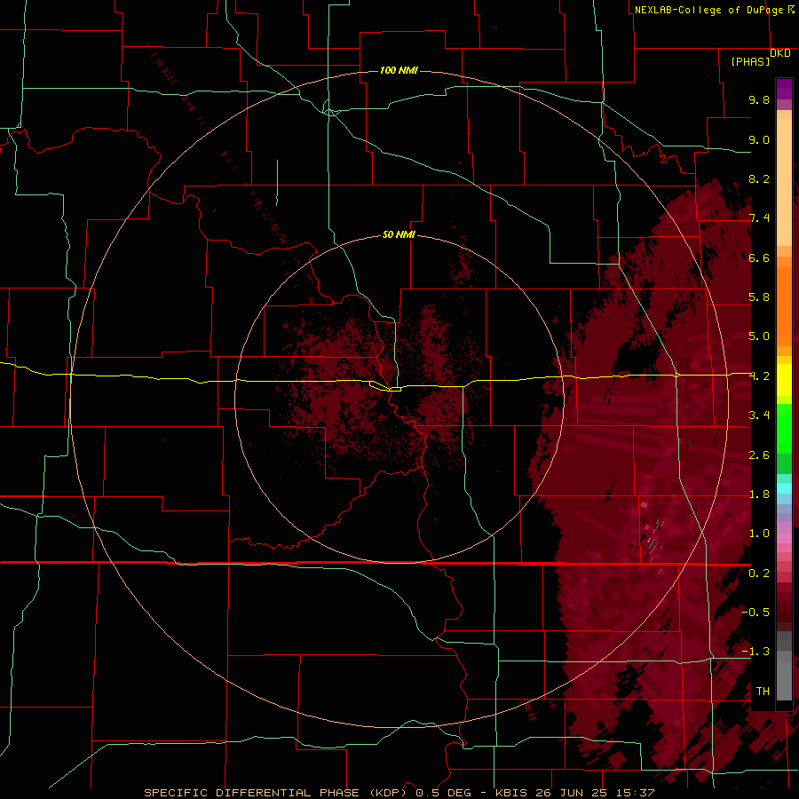
Task: Pick the purple band atop the color scale
Action: [x=784, y=89]
